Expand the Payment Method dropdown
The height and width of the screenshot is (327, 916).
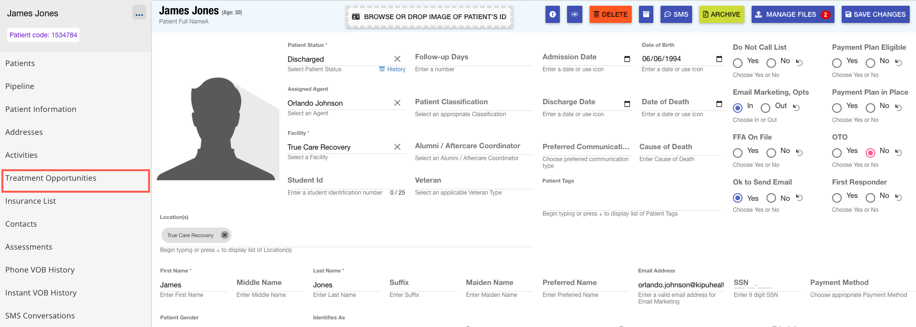tap(862, 283)
